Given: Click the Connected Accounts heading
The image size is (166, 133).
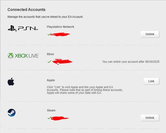Looking at the screenshot, I should pos(26,10).
